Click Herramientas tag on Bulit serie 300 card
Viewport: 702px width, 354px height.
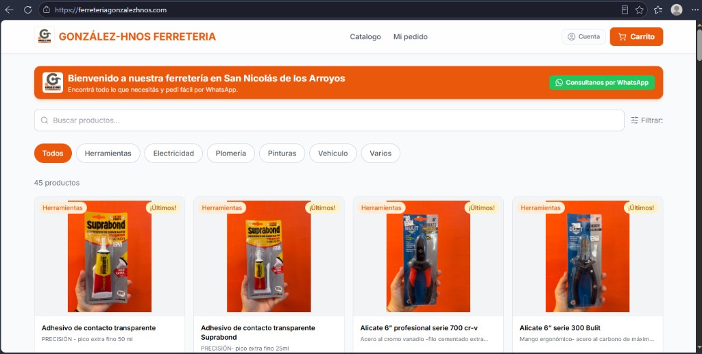[x=540, y=208]
